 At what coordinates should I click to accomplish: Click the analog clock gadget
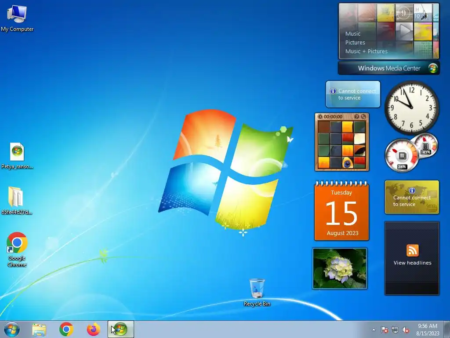pos(411,107)
